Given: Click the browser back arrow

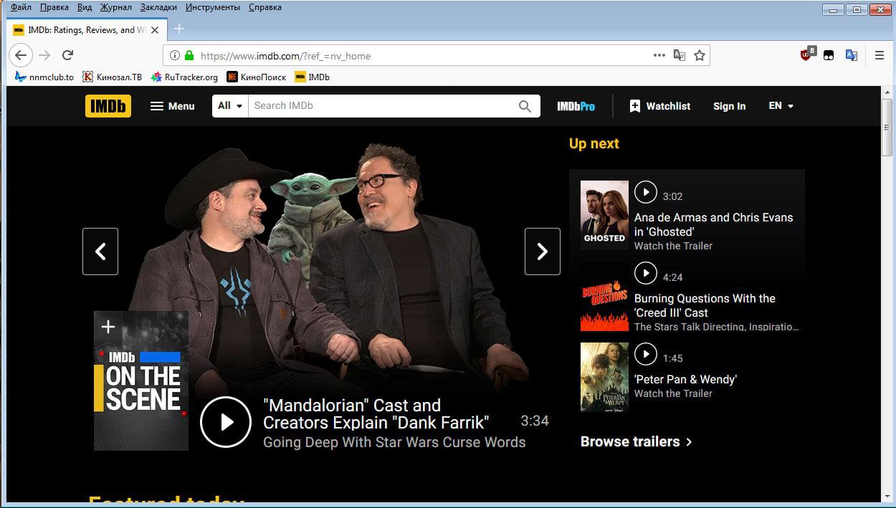Looking at the screenshot, I should 21,55.
